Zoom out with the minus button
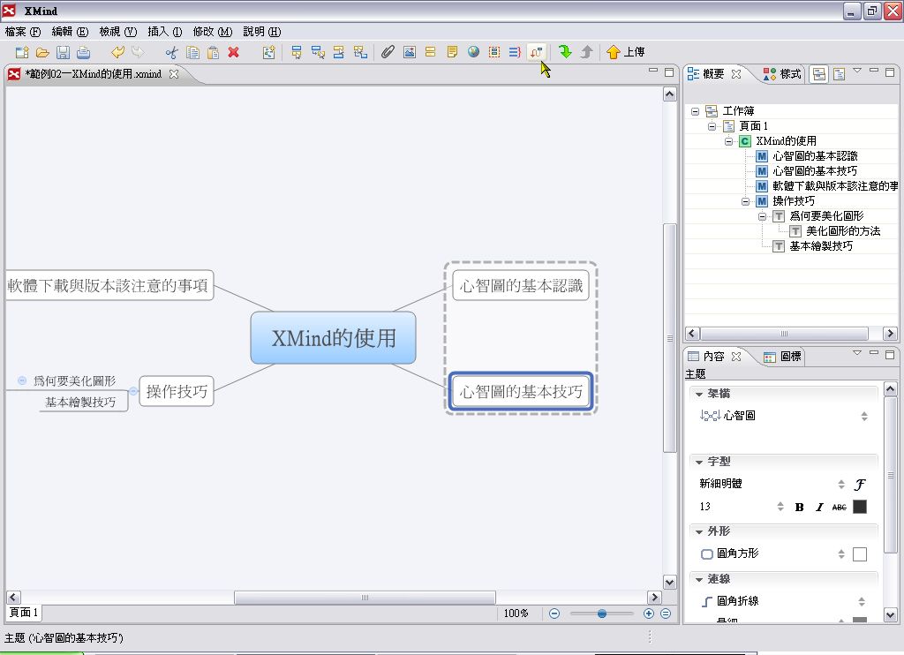The image size is (904, 655). 554,614
